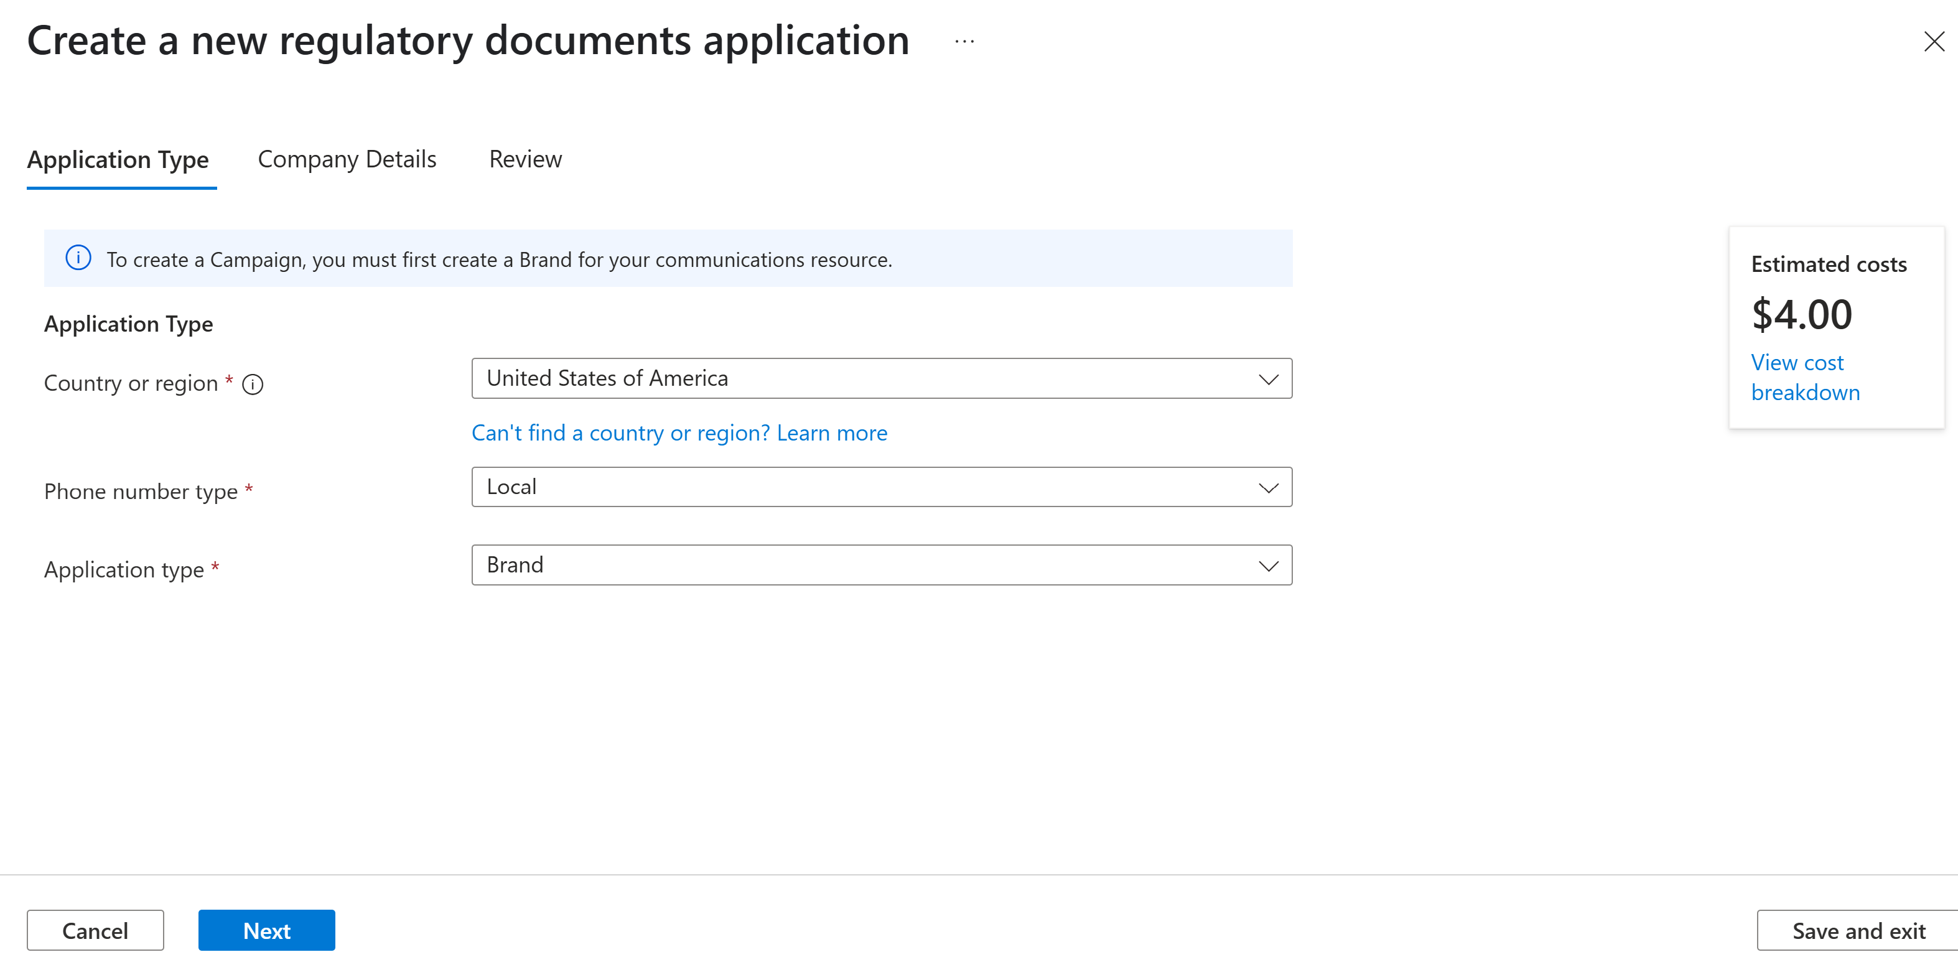Click the info icon in the Campaign banner
Viewport: 1958px width, 980px height.
pos(78,258)
